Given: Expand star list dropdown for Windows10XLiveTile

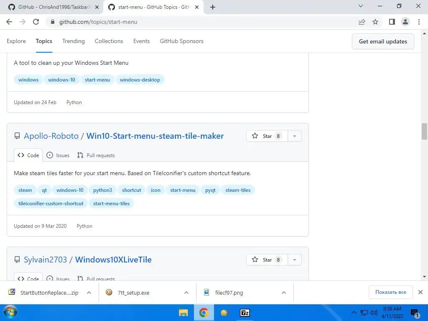Looking at the screenshot, I should [295, 260].
